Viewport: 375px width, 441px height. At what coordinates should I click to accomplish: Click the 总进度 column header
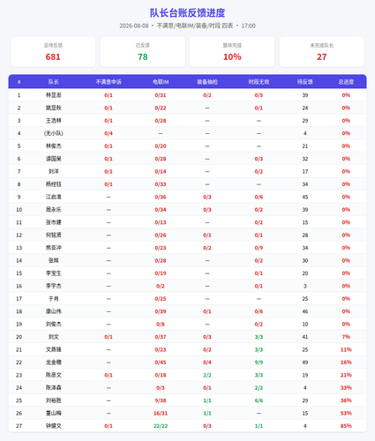pos(346,82)
